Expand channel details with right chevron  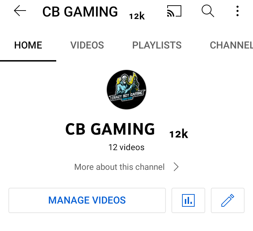176,167
